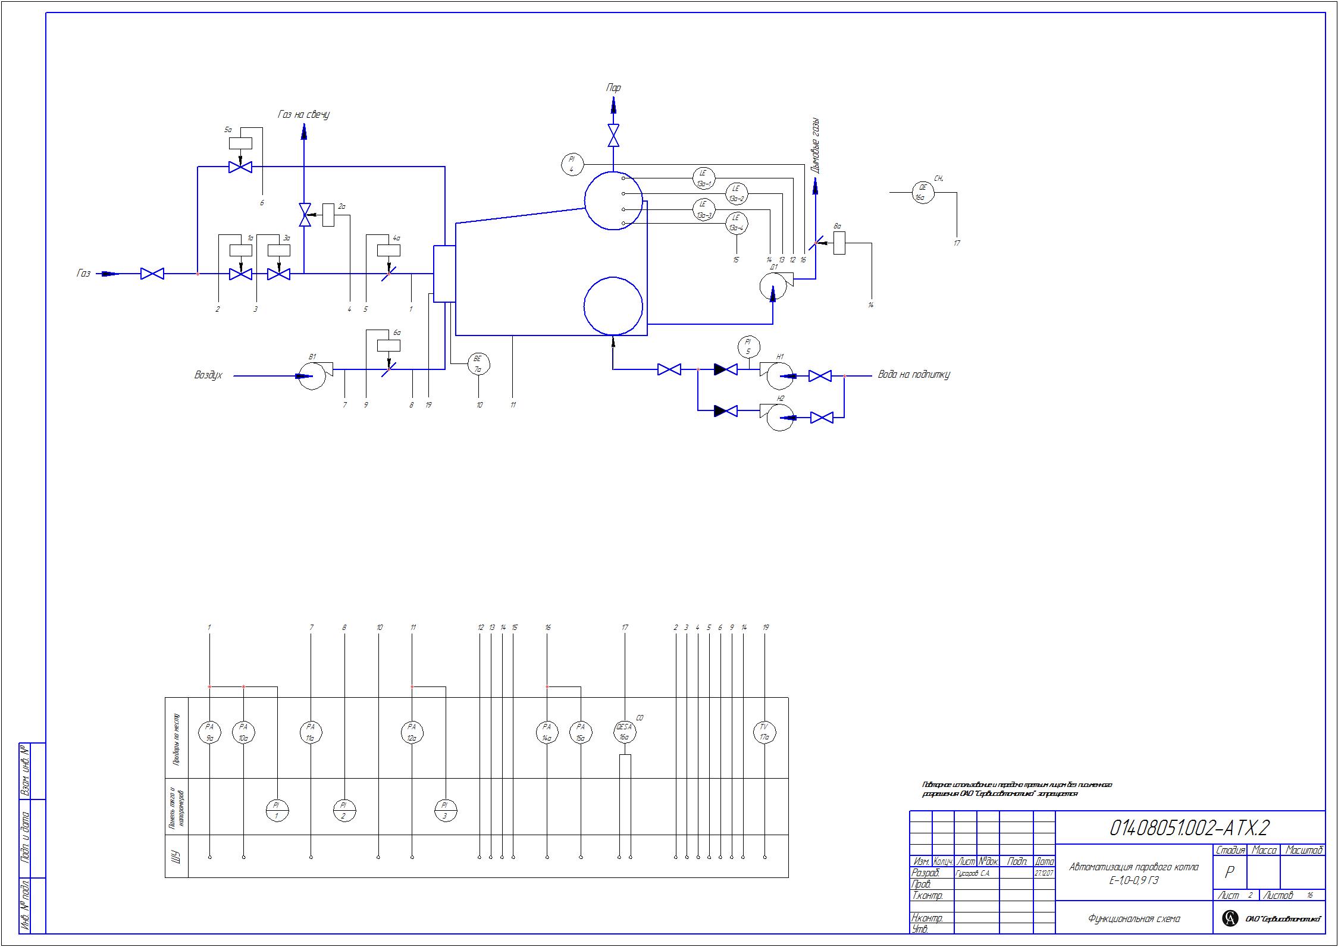The image size is (1338, 947).
Task: Click the stage letter 'Р' cell
Action: point(1230,872)
